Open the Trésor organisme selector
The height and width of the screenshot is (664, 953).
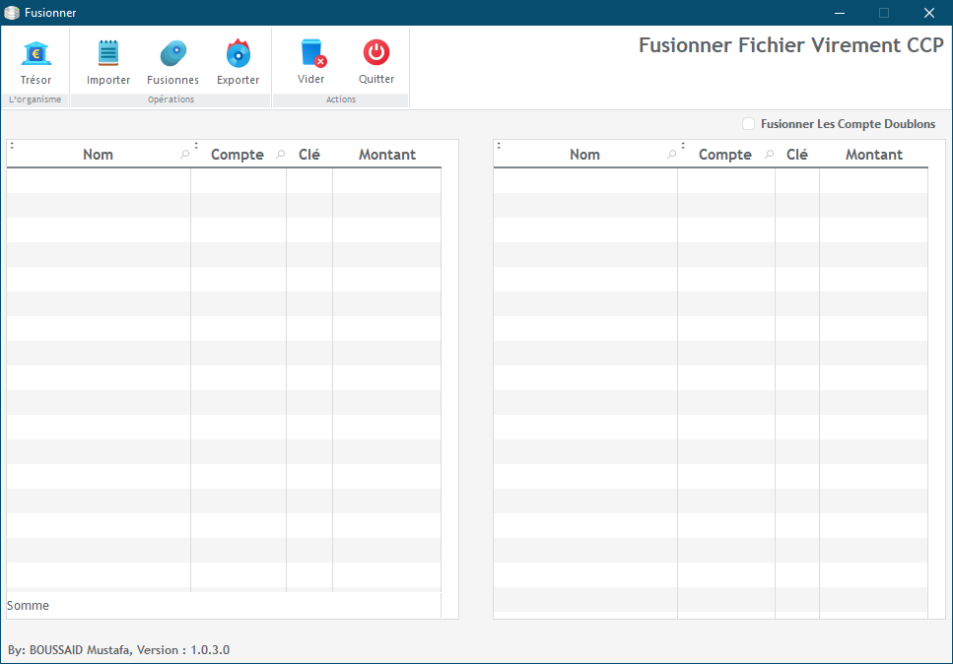(35, 54)
